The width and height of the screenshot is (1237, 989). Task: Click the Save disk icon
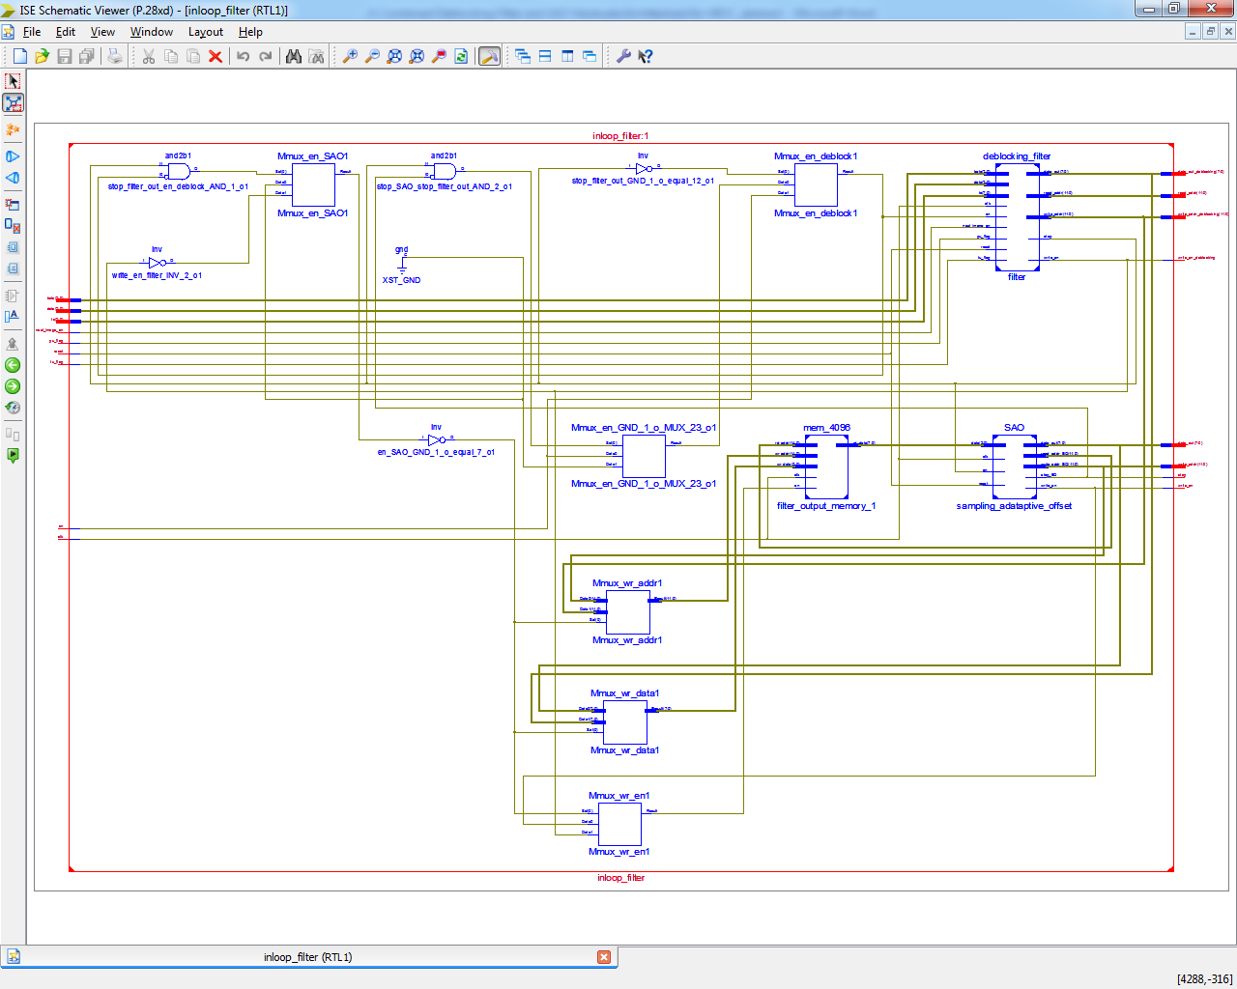pyautogui.click(x=64, y=56)
